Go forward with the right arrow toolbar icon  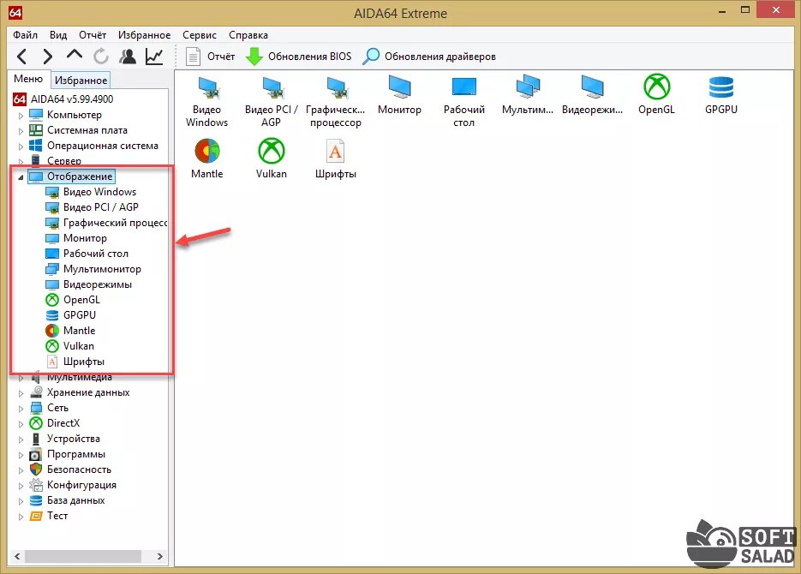47,57
